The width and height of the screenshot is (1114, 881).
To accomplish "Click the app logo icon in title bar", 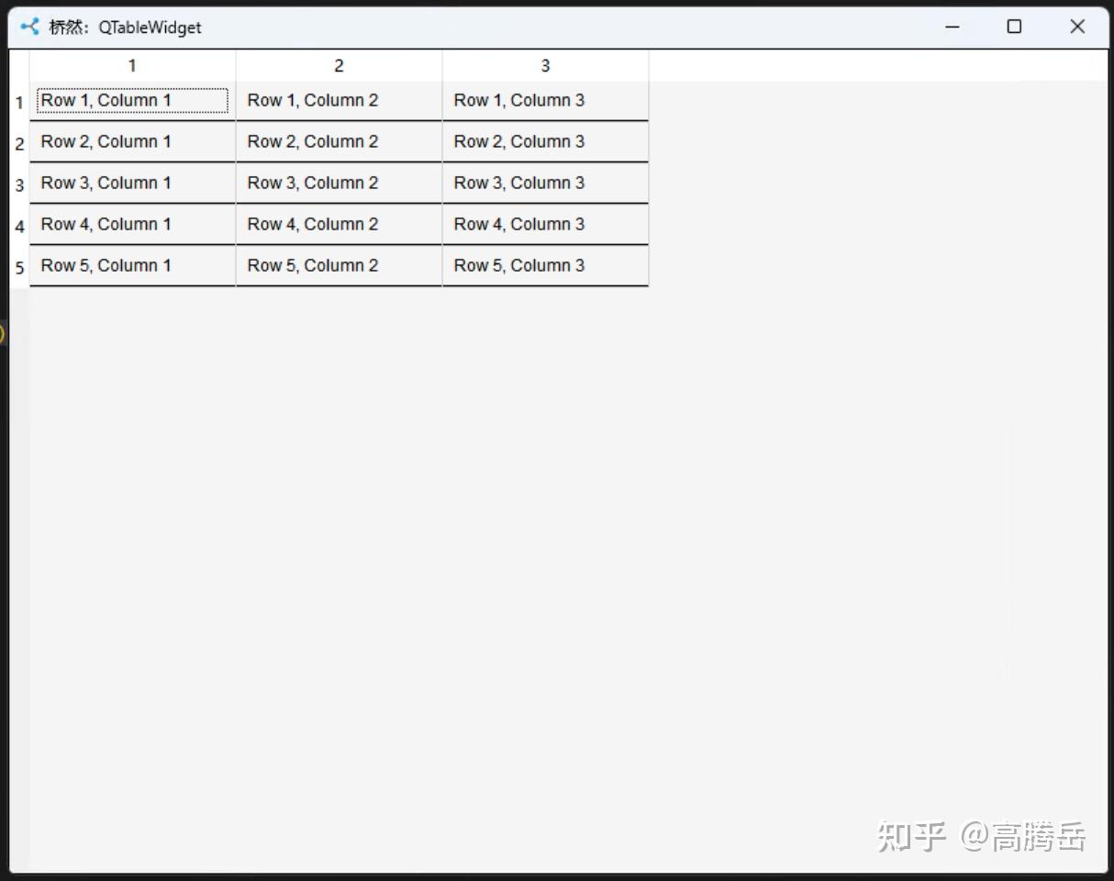I will coord(27,27).
